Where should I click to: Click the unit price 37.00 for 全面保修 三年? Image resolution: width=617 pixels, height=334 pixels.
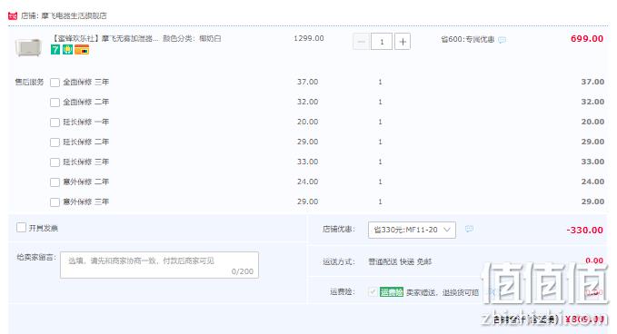308,82
